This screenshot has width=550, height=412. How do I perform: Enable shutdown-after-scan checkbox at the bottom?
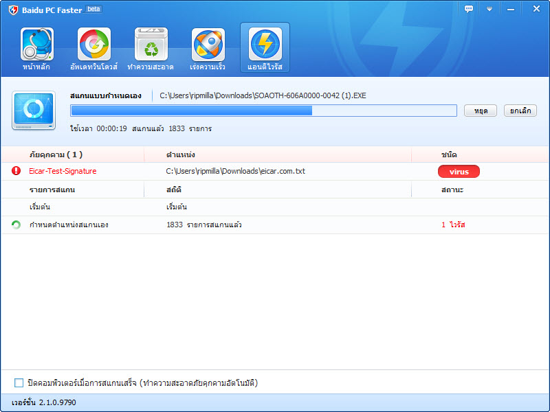(19, 382)
